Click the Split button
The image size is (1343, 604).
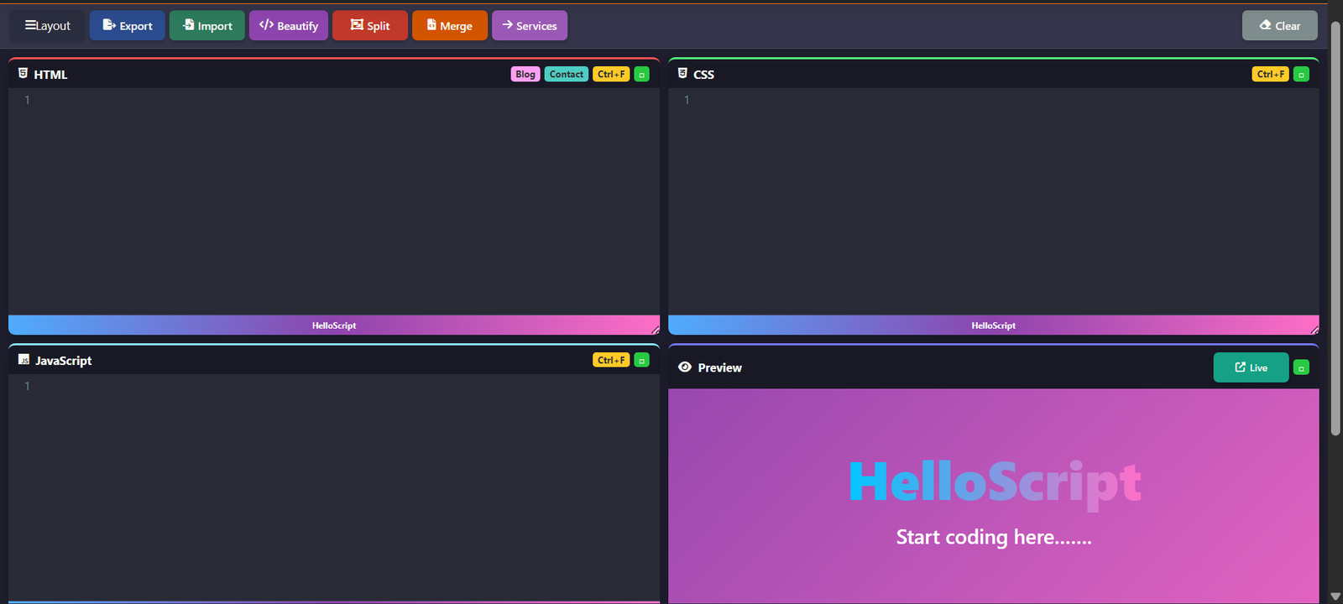[x=370, y=25]
